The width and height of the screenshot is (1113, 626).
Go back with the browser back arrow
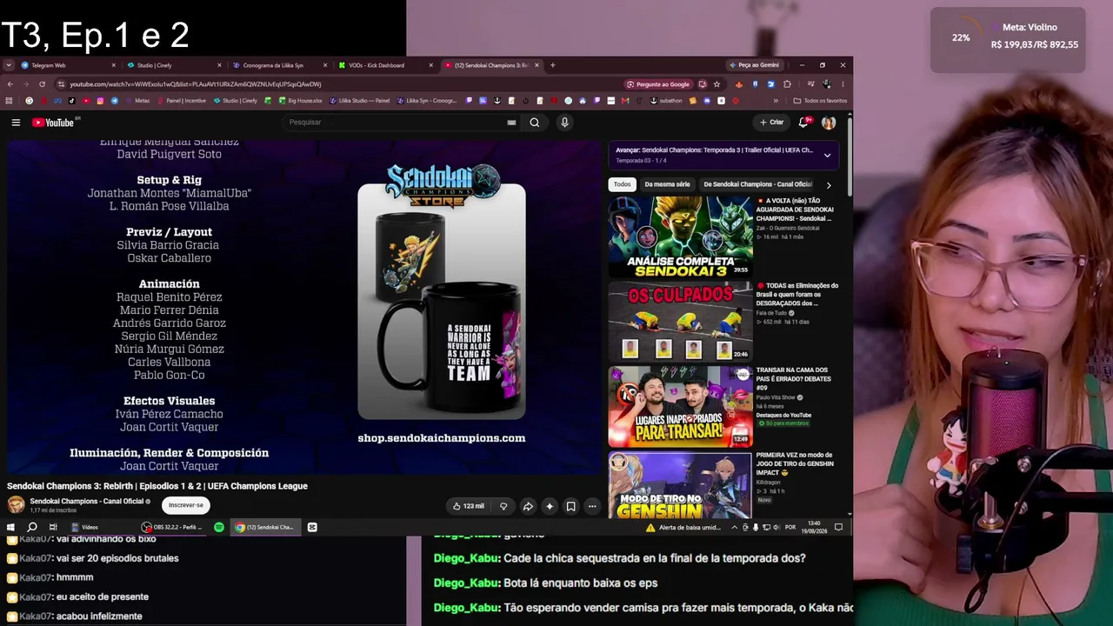click(x=10, y=84)
